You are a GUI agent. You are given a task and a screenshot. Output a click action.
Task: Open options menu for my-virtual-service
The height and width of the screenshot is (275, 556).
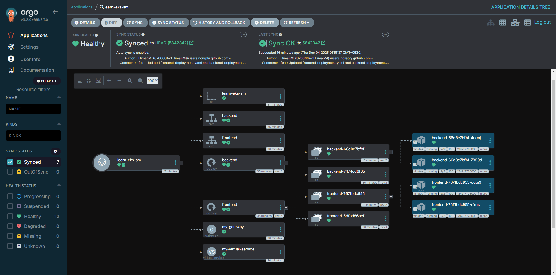(280, 252)
